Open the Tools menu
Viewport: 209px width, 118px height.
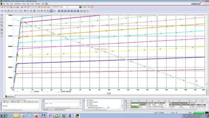click(32, 4)
